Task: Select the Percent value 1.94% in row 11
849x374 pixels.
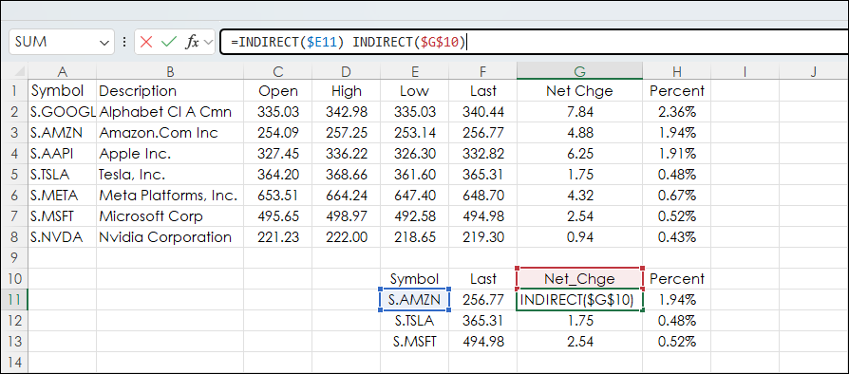Action: point(677,299)
